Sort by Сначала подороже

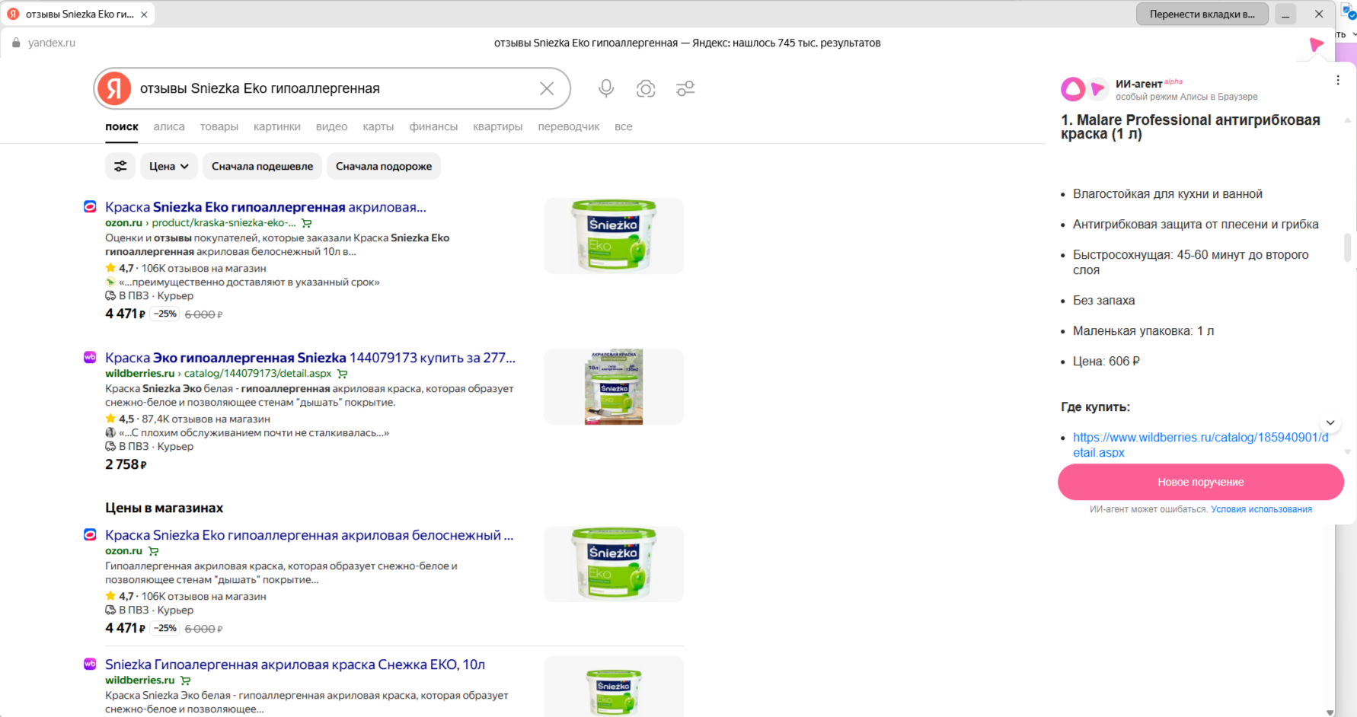(384, 166)
